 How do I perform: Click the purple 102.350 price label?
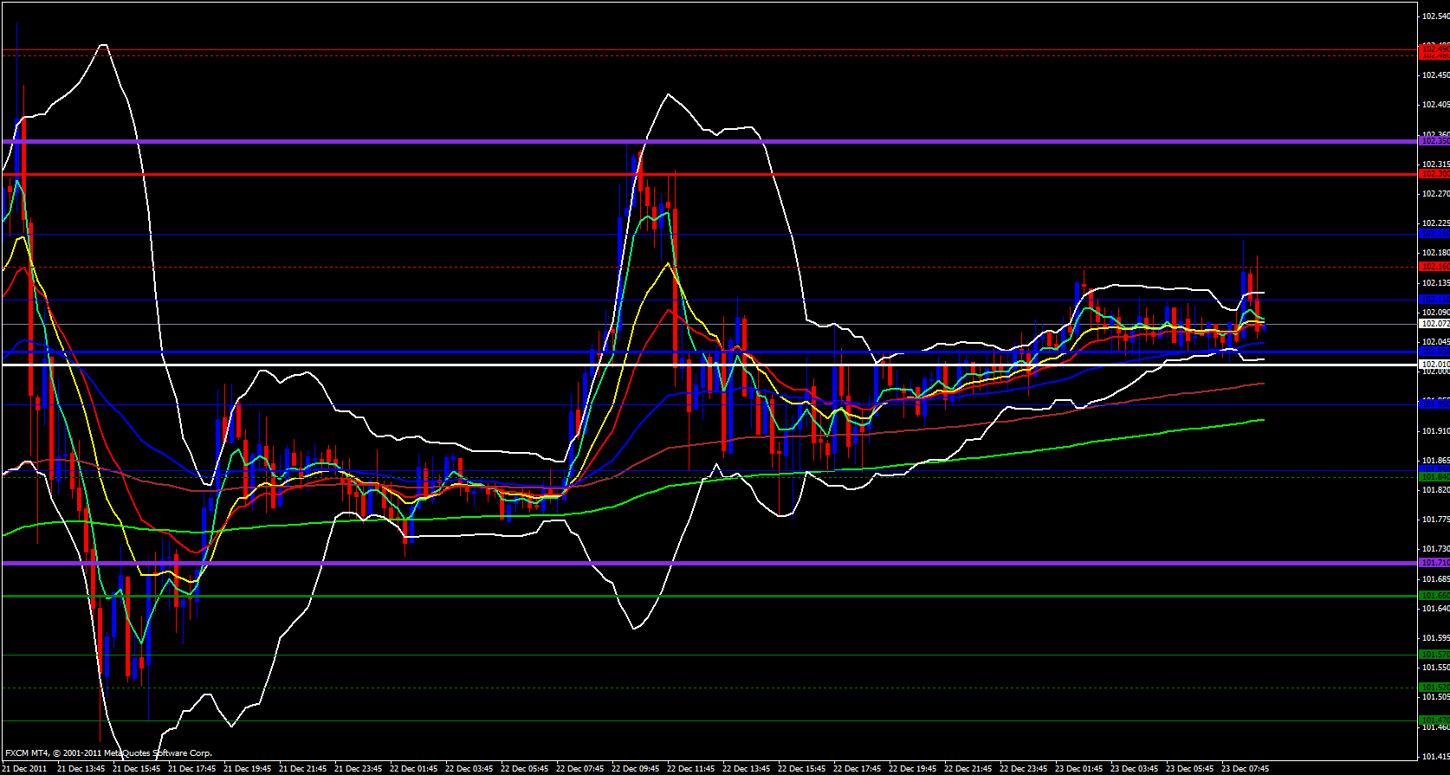(x=1434, y=140)
